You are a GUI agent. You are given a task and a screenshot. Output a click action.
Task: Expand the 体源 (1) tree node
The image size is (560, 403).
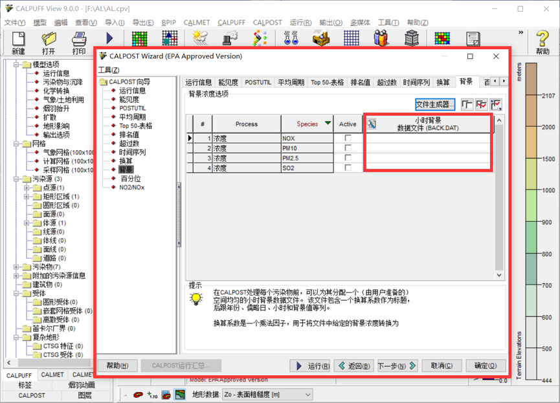click(27, 223)
